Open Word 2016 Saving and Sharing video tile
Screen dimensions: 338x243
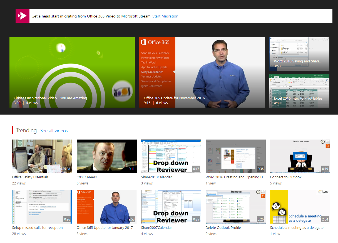click(x=299, y=54)
